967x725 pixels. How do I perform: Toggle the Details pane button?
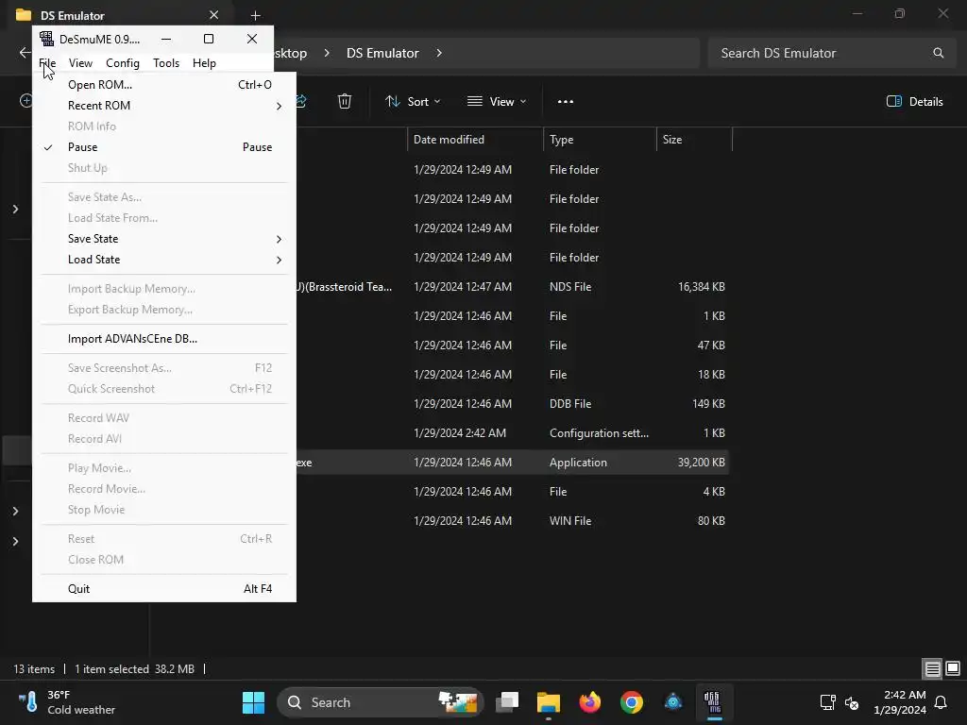pyautogui.click(x=914, y=102)
